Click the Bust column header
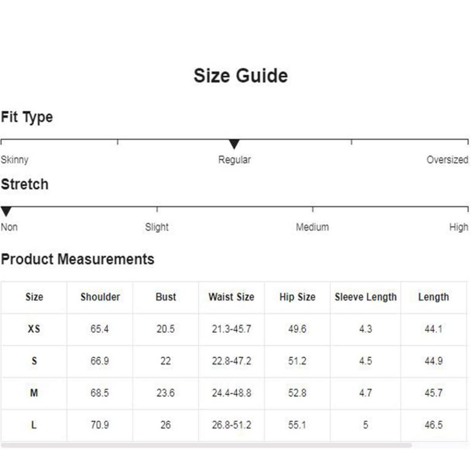 click(x=166, y=297)
